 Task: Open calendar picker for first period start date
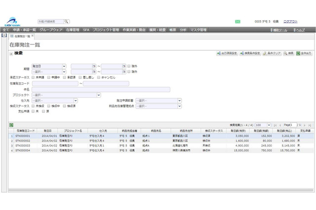click(x=94, y=66)
